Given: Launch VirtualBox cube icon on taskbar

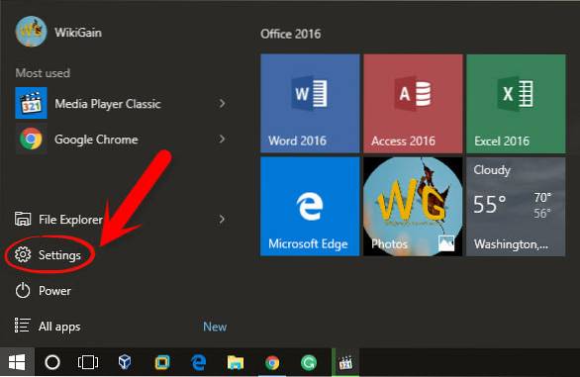Looking at the screenshot, I should tap(125, 362).
